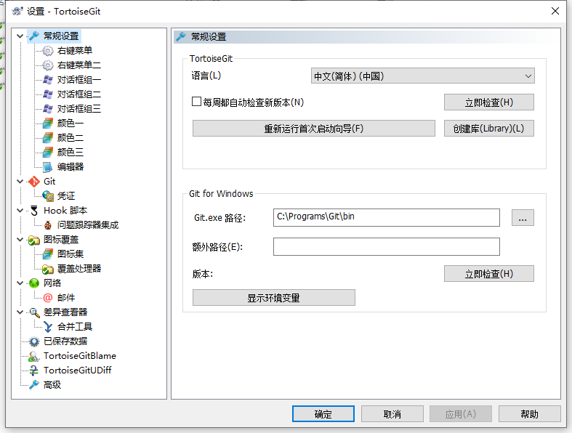The image size is (572, 433).
Task: Open the 凭证 settings page
Action: (66, 196)
